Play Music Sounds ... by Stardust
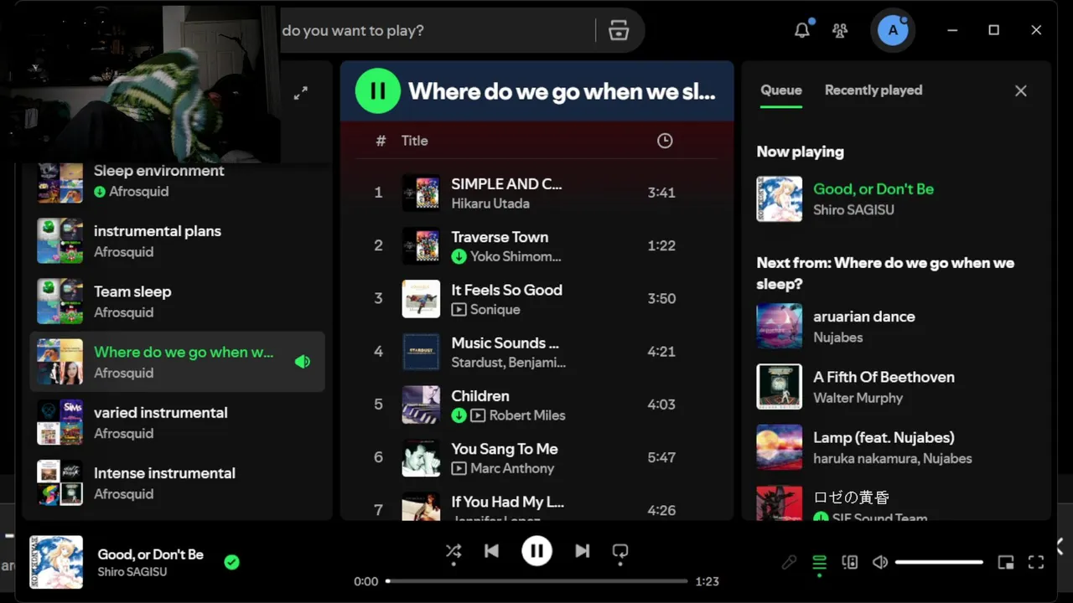 click(536, 352)
